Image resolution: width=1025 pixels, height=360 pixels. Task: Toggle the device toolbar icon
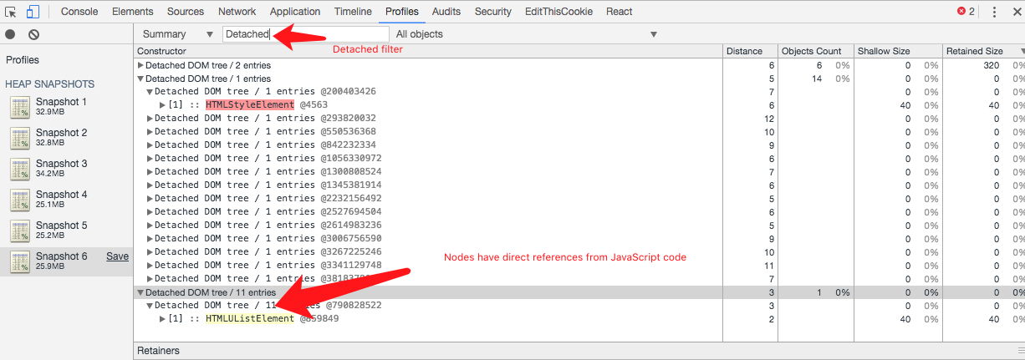click(x=33, y=12)
